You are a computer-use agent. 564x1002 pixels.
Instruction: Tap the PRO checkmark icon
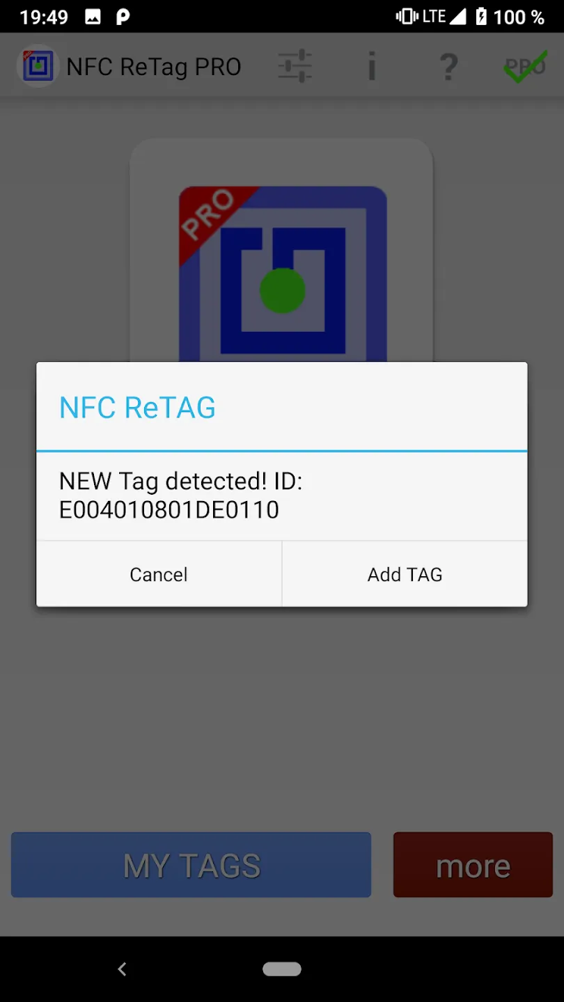pyautogui.click(x=525, y=67)
